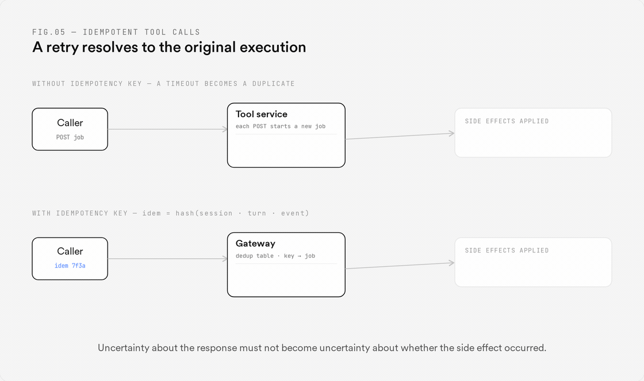Click arrow line from Tool service to side effects
This screenshot has width=644, height=381.
pos(400,136)
